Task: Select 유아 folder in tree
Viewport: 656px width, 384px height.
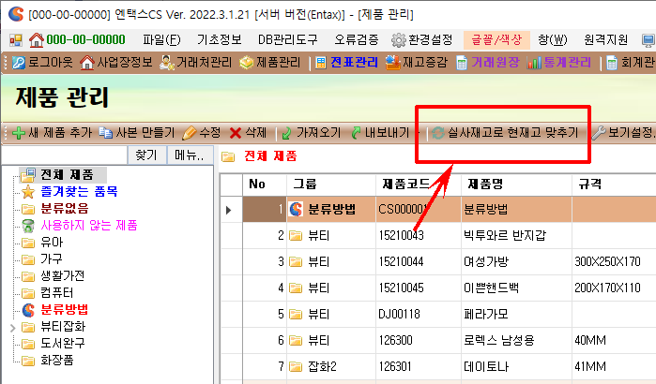Action: [52, 243]
